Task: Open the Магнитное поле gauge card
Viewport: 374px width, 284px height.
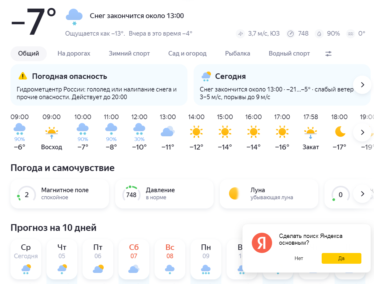Action: (59, 194)
